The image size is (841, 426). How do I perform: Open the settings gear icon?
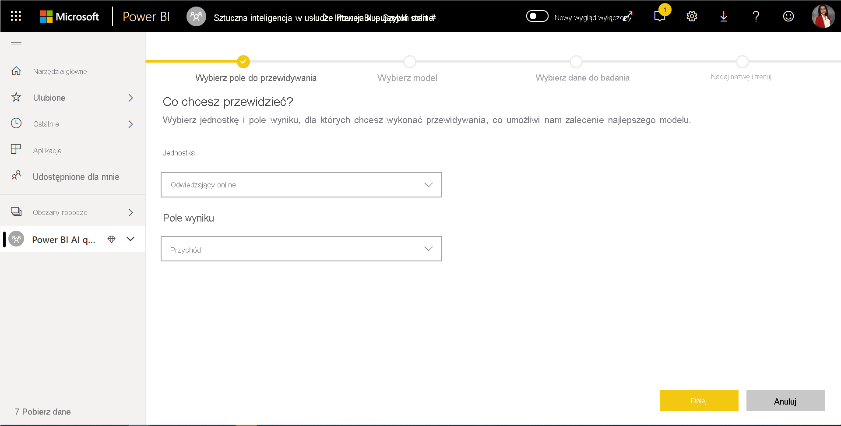coord(692,16)
